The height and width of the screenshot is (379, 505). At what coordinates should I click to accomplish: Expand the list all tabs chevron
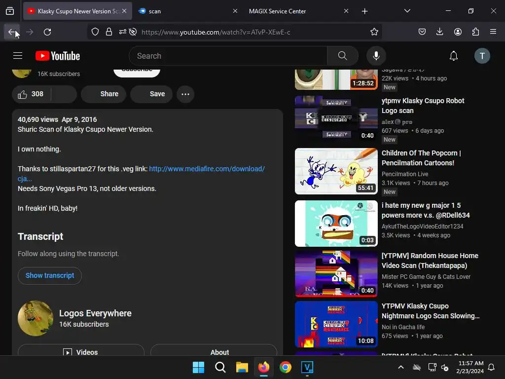(407, 11)
